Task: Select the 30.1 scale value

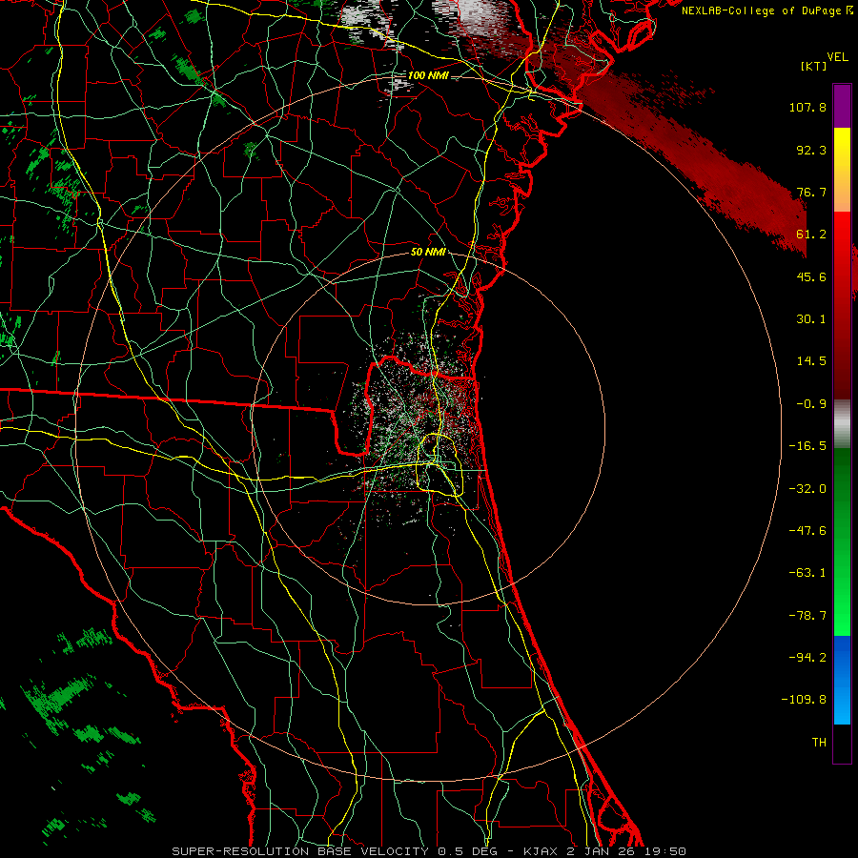Action: point(811,319)
